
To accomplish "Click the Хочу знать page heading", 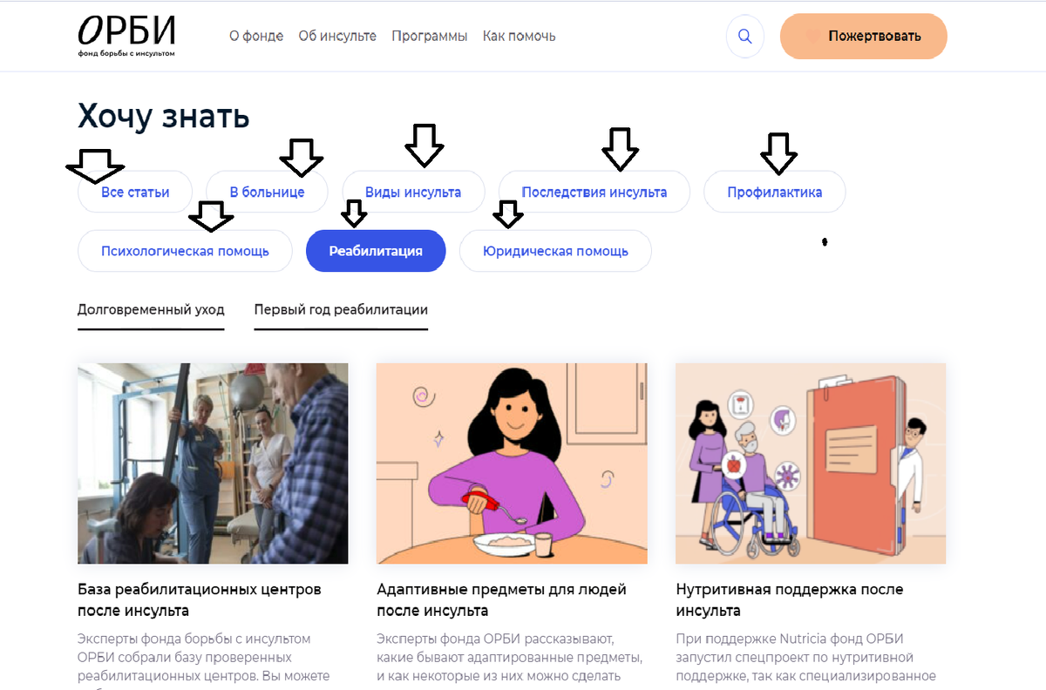I will (x=164, y=116).
